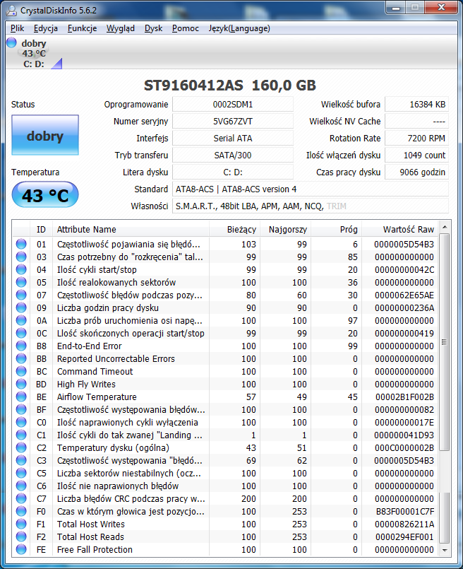The height and width of the screenshot is (569, 463).
Task: Click status orb of End-to-End Error row
Action: (21, 346)
